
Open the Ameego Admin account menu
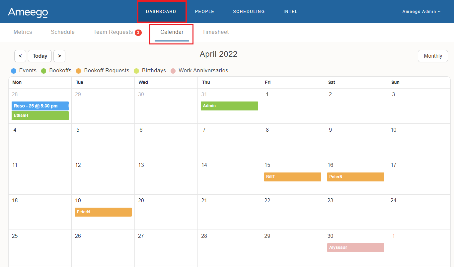pos(421,11)
